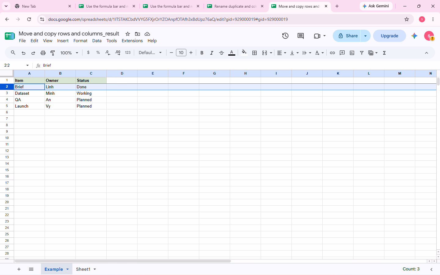Click the Ask Gemini button

[376, 6]
